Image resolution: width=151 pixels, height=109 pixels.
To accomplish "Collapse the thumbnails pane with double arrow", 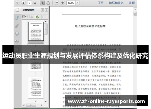I will click(x=43, y=10).
